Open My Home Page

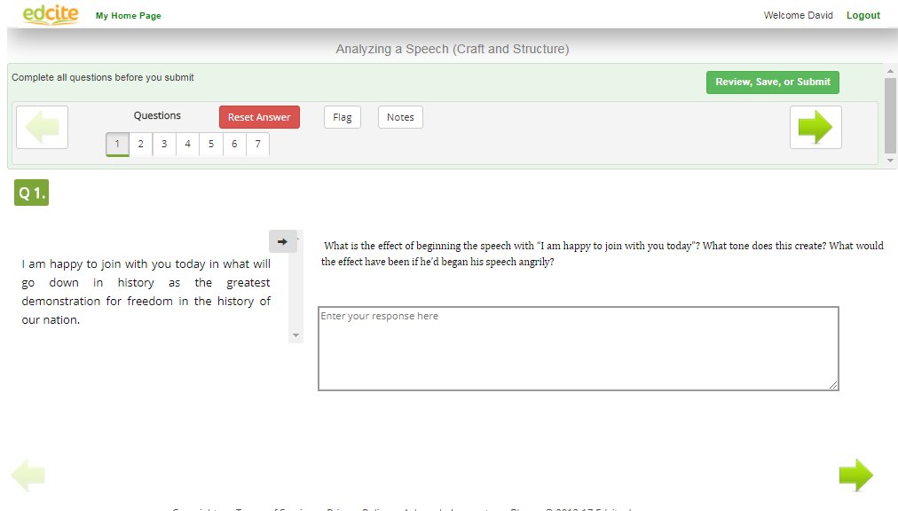pyautogui.click(x=129, y=15)
